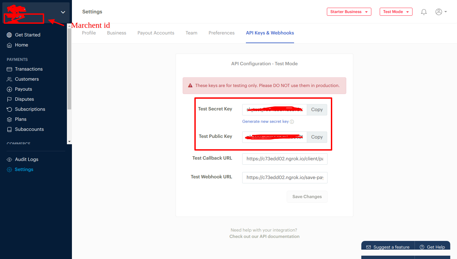Copy the Test Secret Key
Viewport: 457px width, 259px height.
point(317,110)
